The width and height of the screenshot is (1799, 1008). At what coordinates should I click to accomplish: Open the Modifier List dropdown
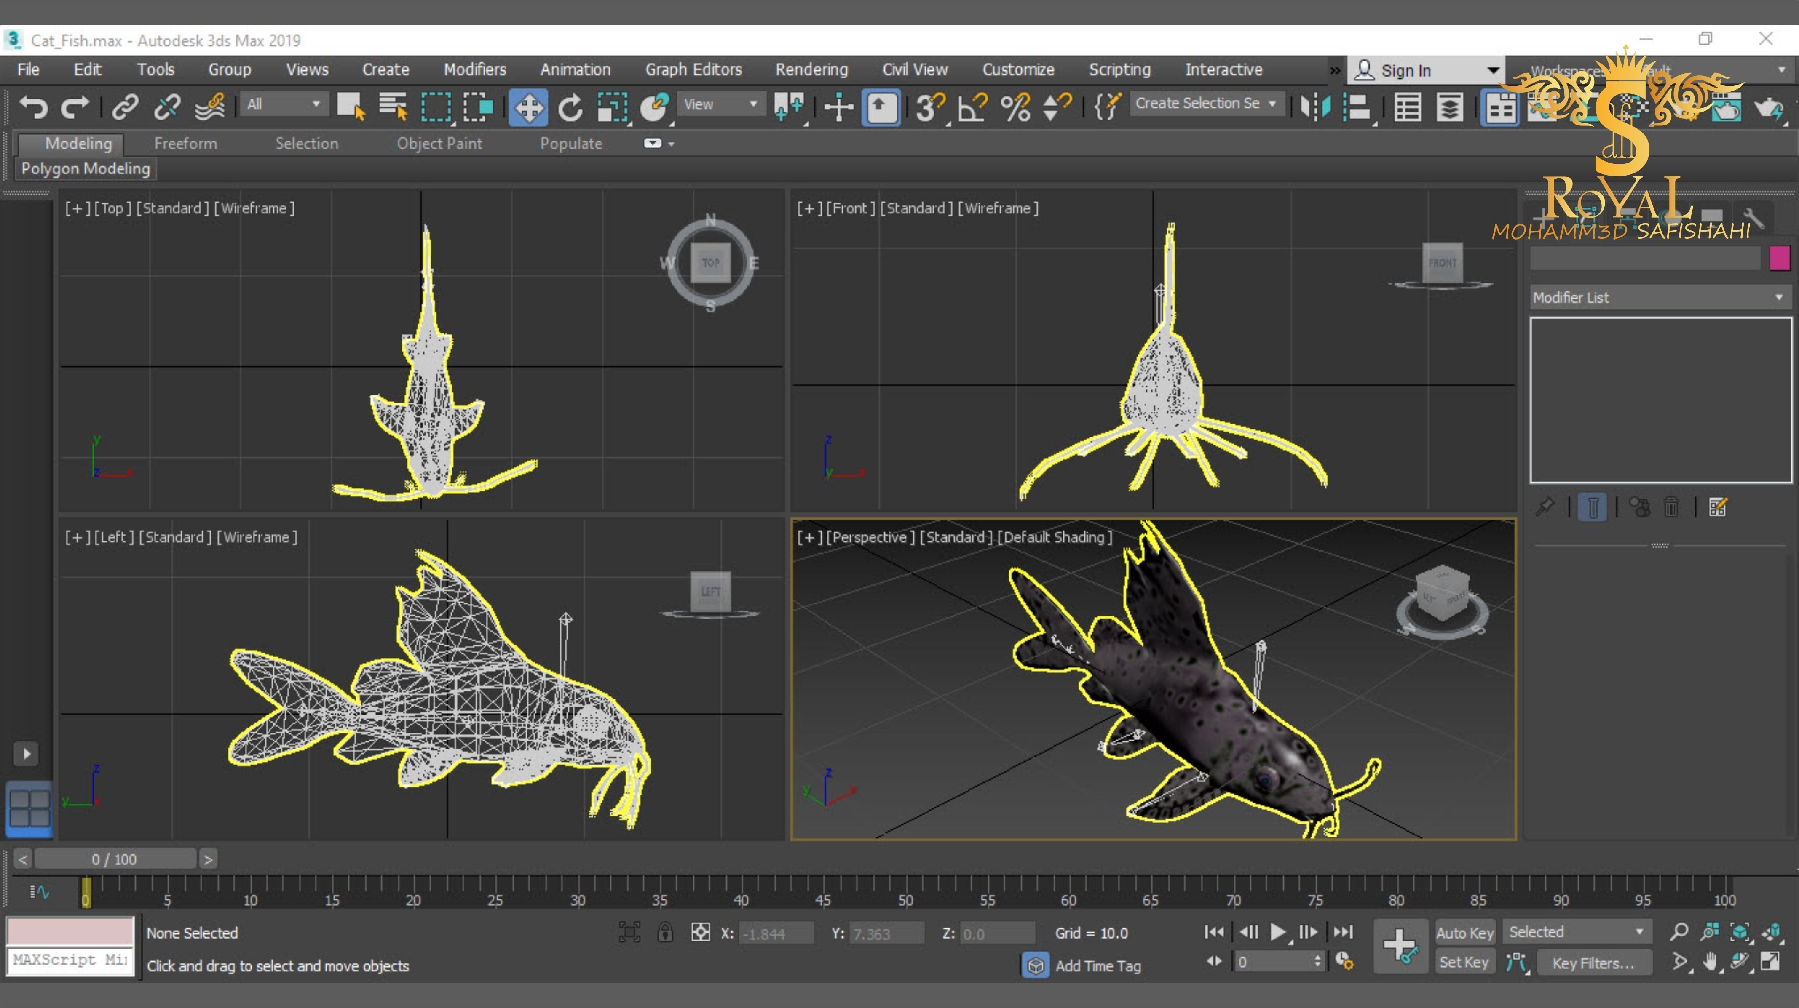pos(1661,297)
